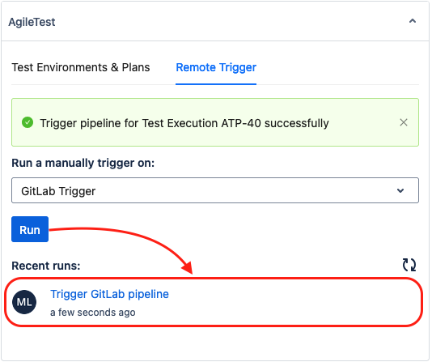Select the most recent run entry row
Image resolution: width=432 pixels, height=362 pixels.
click(x=214, y=302)
